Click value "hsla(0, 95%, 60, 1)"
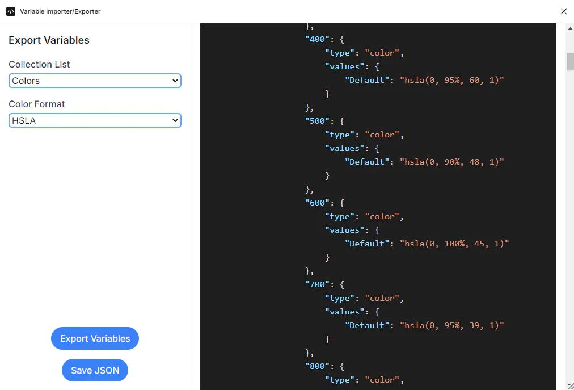Viewport: 574px width, 390px height. (451, 80)
